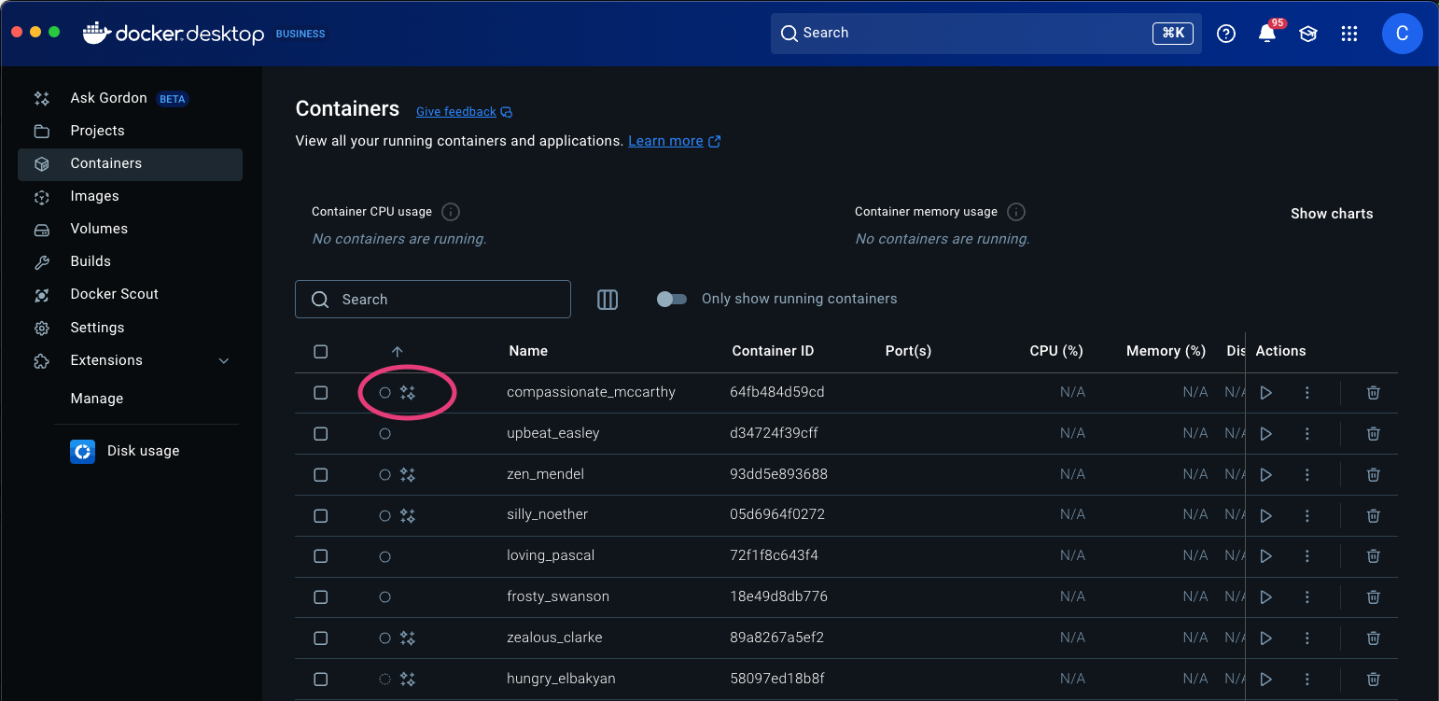Viewport: 1439px width, 701px height.
Task: Click the Show charts button
Action: pyautogui.click(x=1331, y=214)
